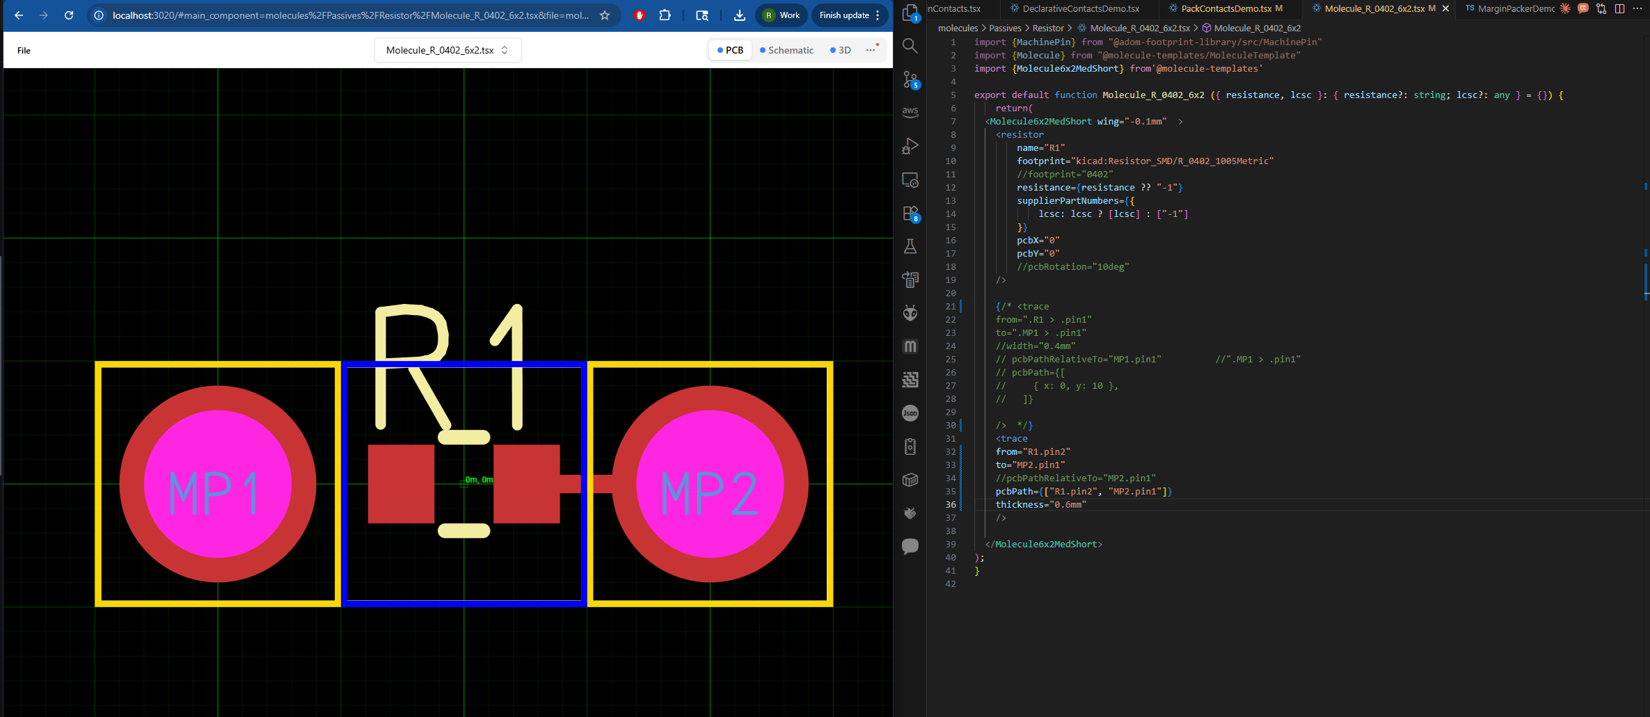Click the split editor right icon

[x=1619, y=8]
